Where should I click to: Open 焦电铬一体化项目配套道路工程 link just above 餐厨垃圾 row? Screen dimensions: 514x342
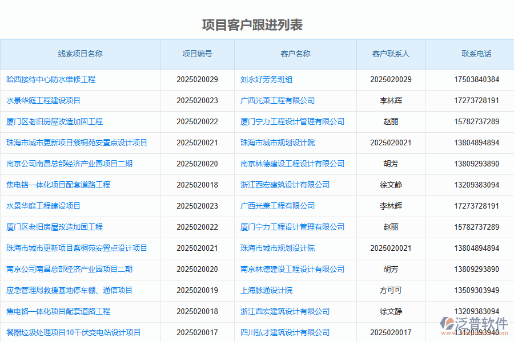coord(58,311)
